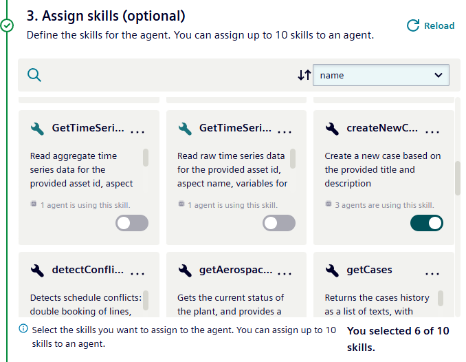The height and width of the screenshot is (362, 466).
Task: Enable the raw time series skill toggle
Action: (x=279, y=223)
